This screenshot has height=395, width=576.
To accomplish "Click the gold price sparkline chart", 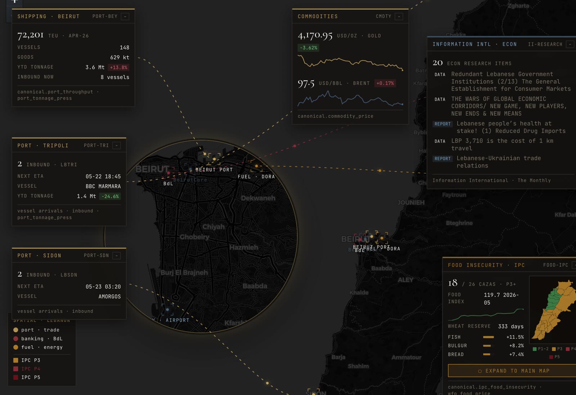I will 350,62.
